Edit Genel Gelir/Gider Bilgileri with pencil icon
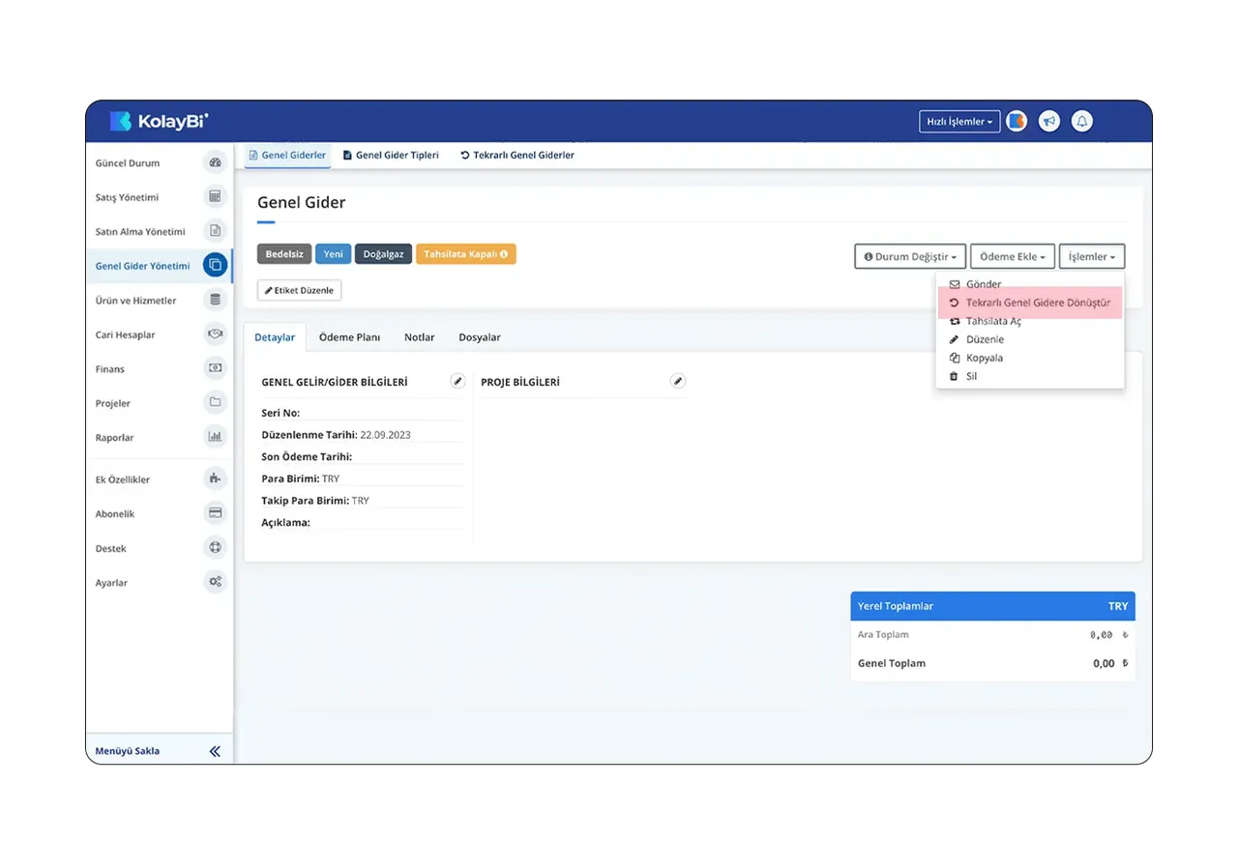Screen dimensions: 1238x841 [x=457, y=382]
